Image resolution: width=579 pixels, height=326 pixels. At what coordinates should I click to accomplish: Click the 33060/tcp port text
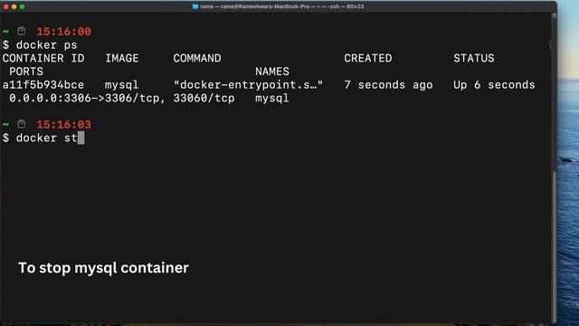click(x=204, y=99)
